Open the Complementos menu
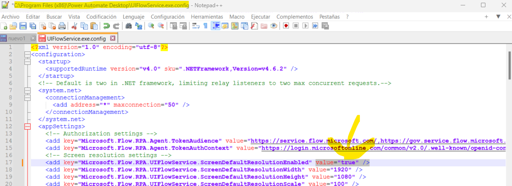The image size is (512, 186). click(x=295, y=17)
